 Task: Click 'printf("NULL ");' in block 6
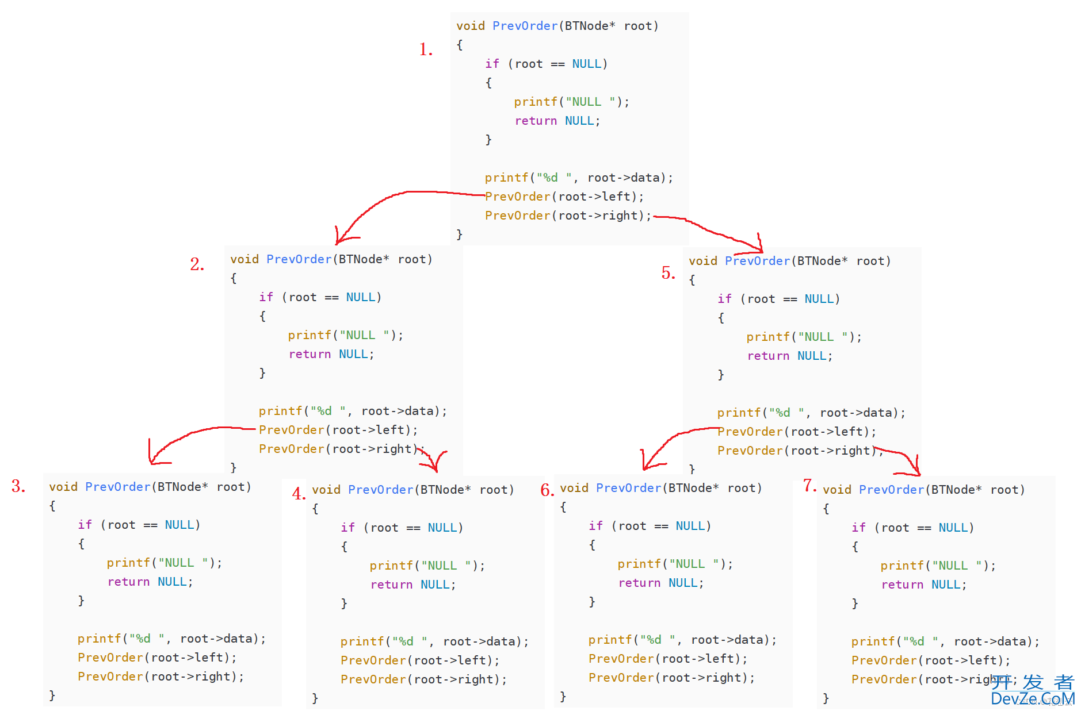pyautogui.click(x=675, y=564)
